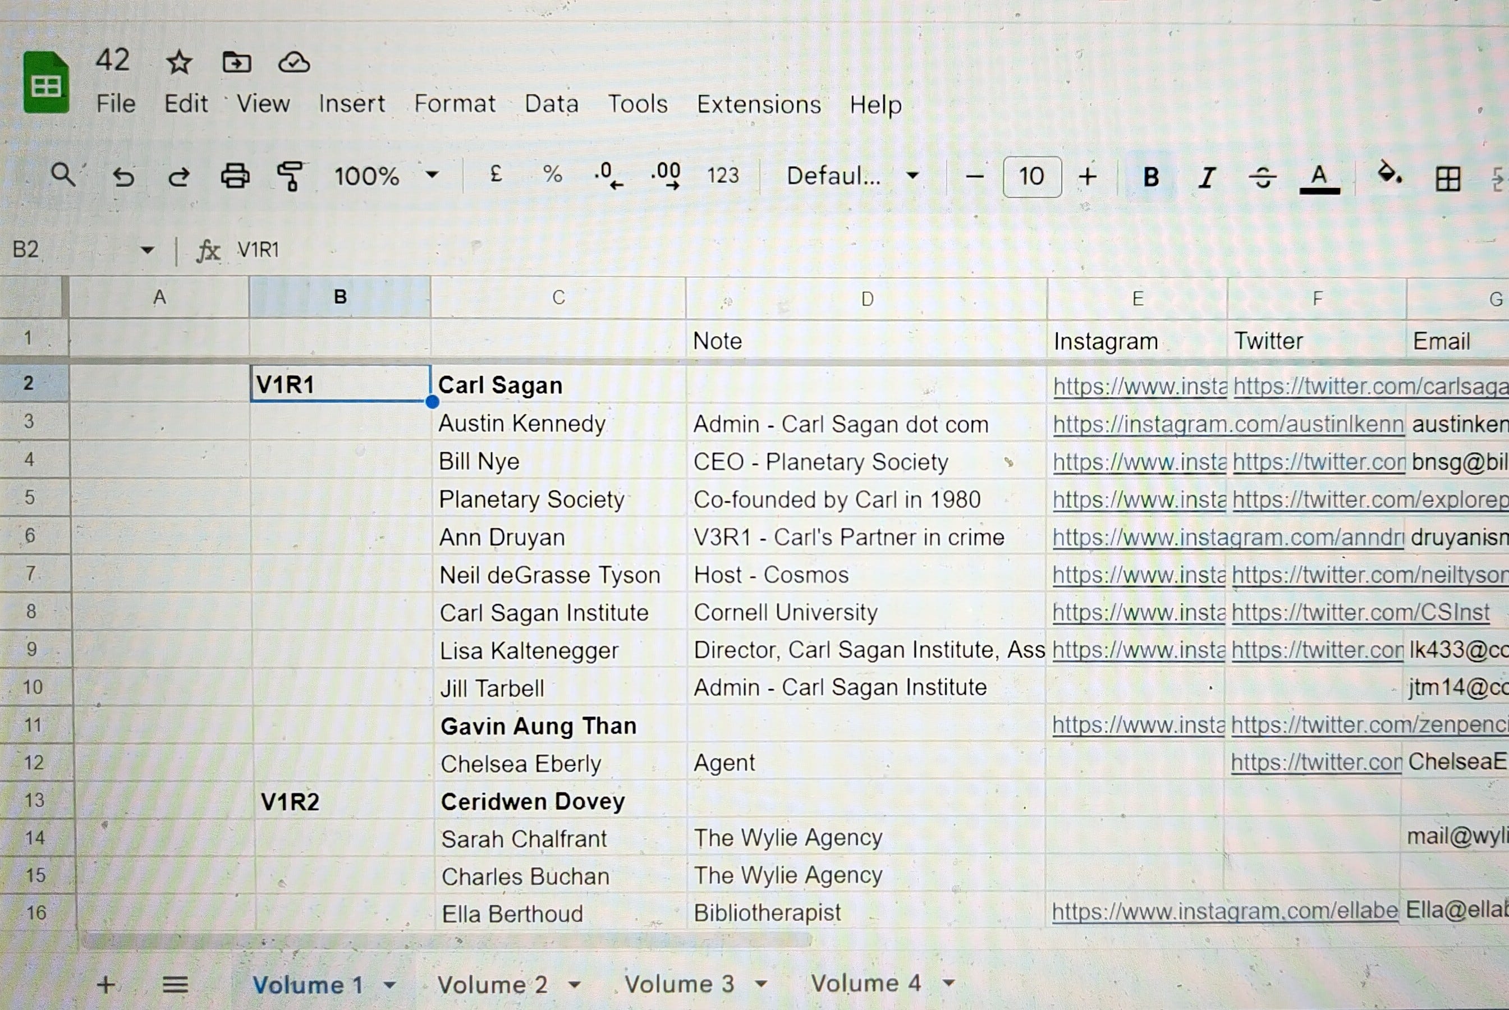Open the Google Sheets home icon
This screenshot has width=1509, height=1010.
pos(47,82)
